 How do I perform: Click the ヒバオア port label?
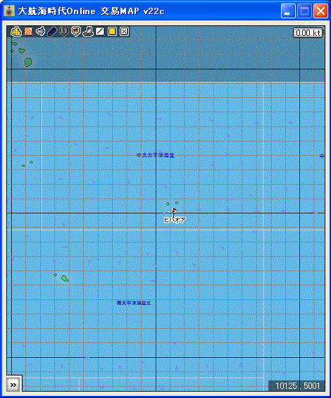coord(175,220)
